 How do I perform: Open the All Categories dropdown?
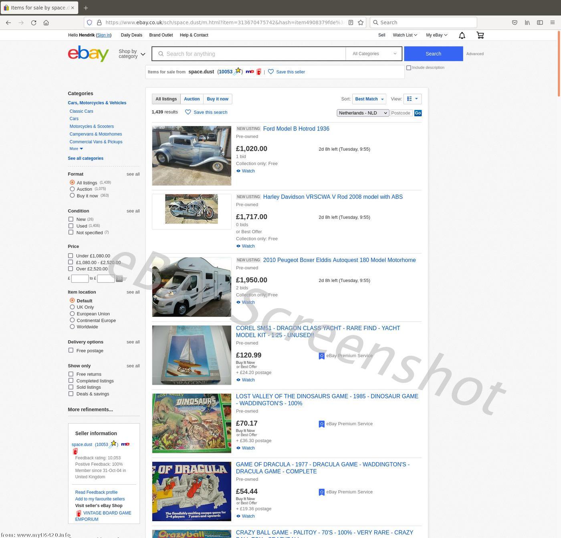pyautogui.click(x=374, y=54)
